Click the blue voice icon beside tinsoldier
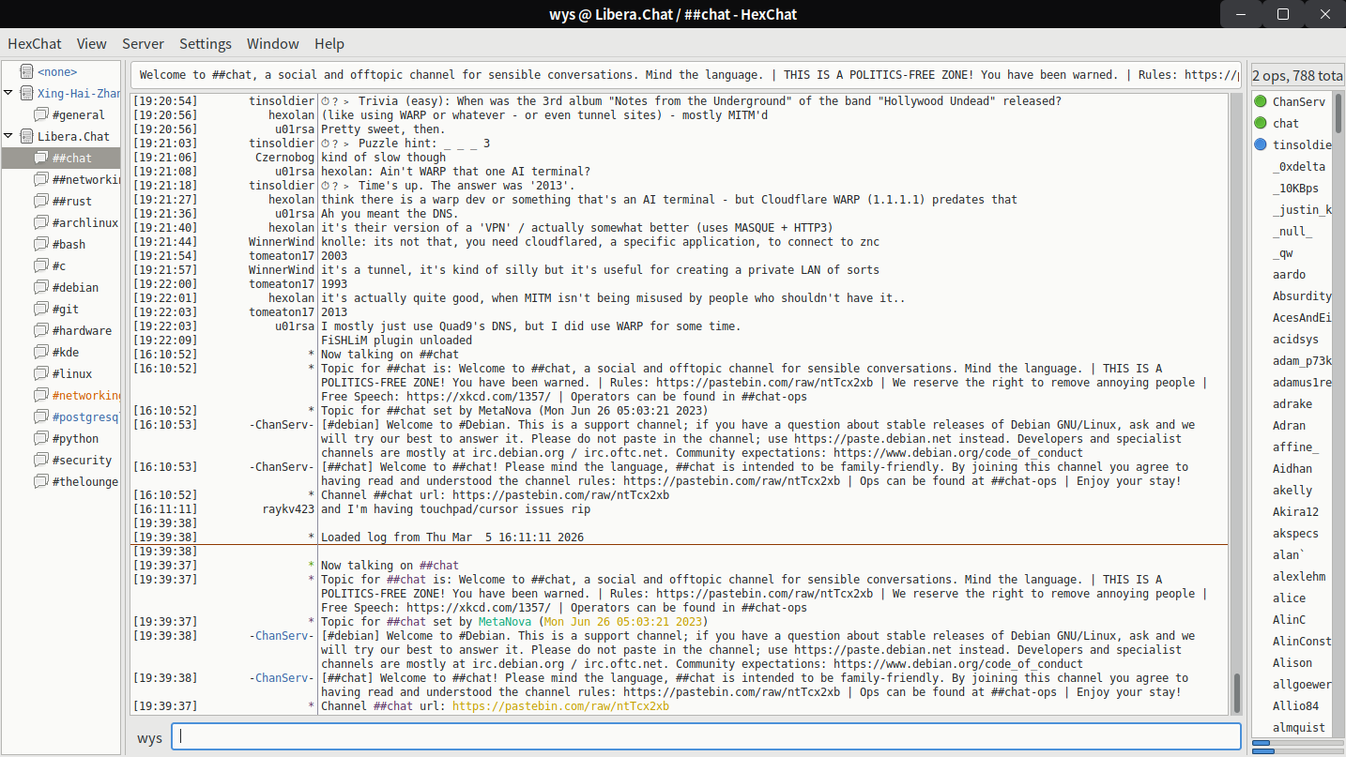The width and height of the screenshot is (1346, 757). [x=1261, y=144]
